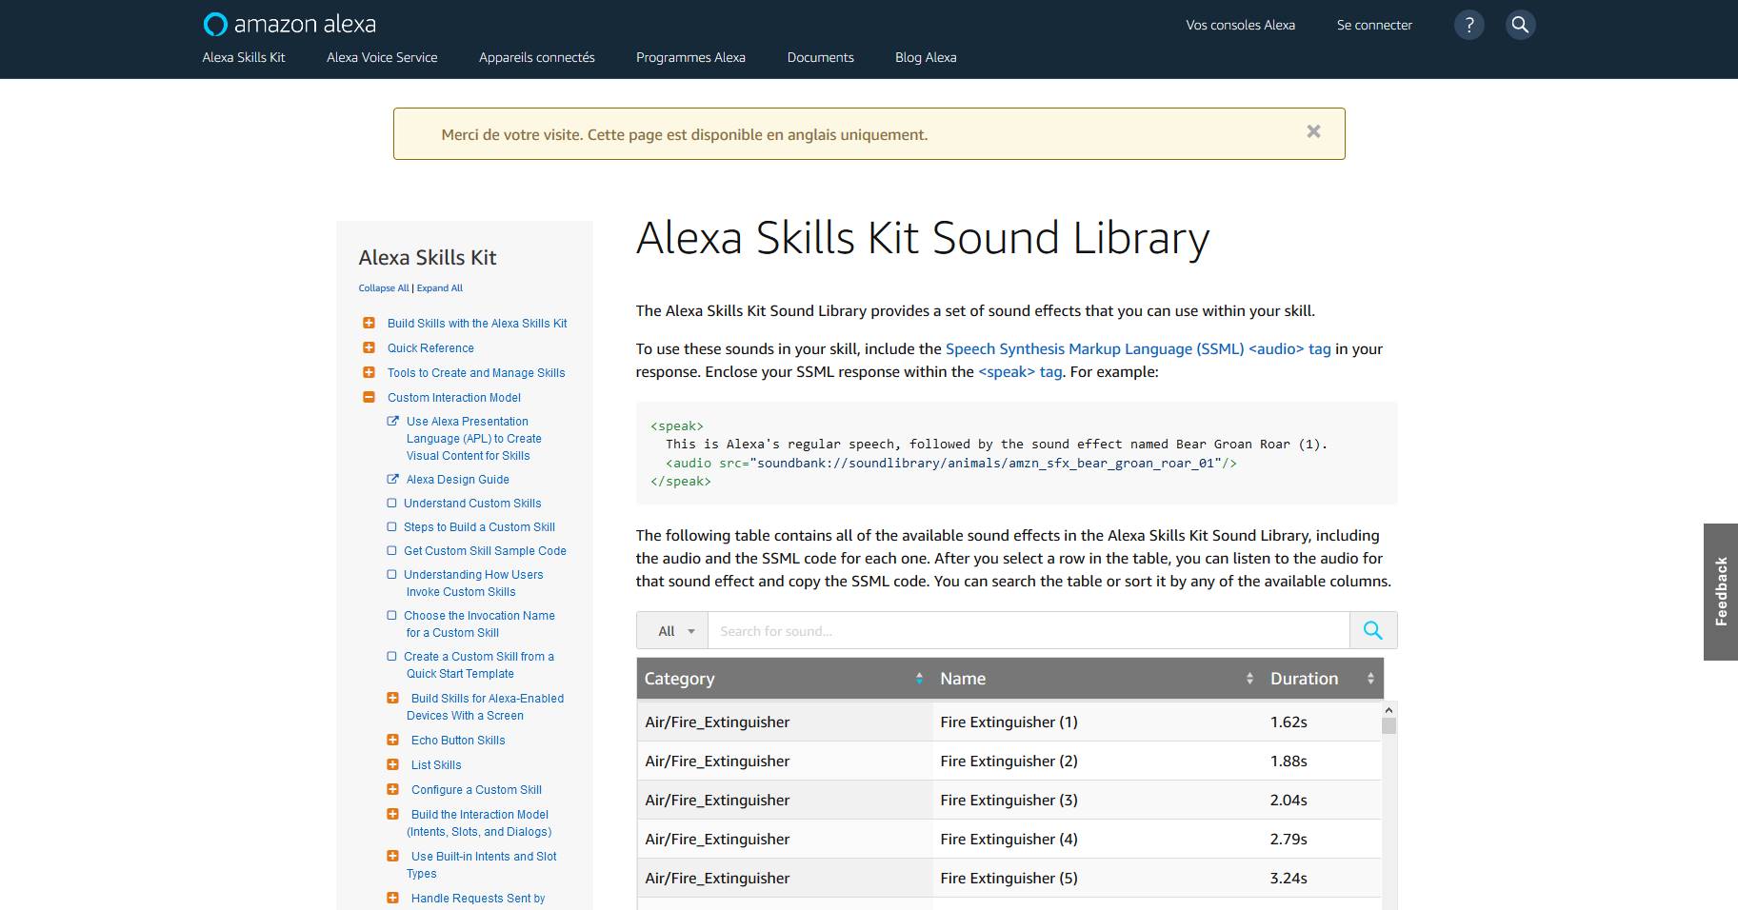
Task: Sort table by Category column arrows
Action: [x=919, y=679]
